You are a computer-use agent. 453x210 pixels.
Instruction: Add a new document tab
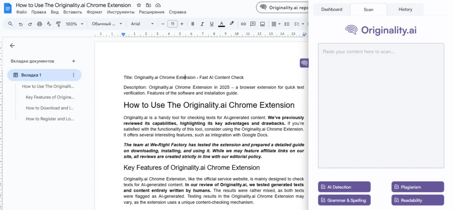coord(73,61)
